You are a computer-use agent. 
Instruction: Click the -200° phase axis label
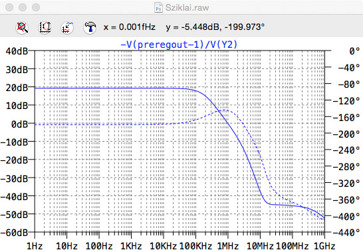coord(346,134)
